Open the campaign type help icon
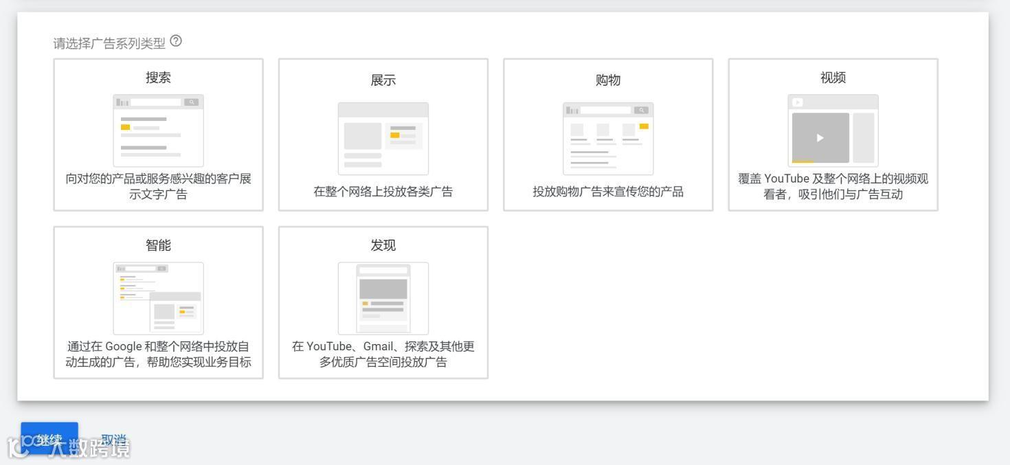1010x465 pixels. point(176,41)
